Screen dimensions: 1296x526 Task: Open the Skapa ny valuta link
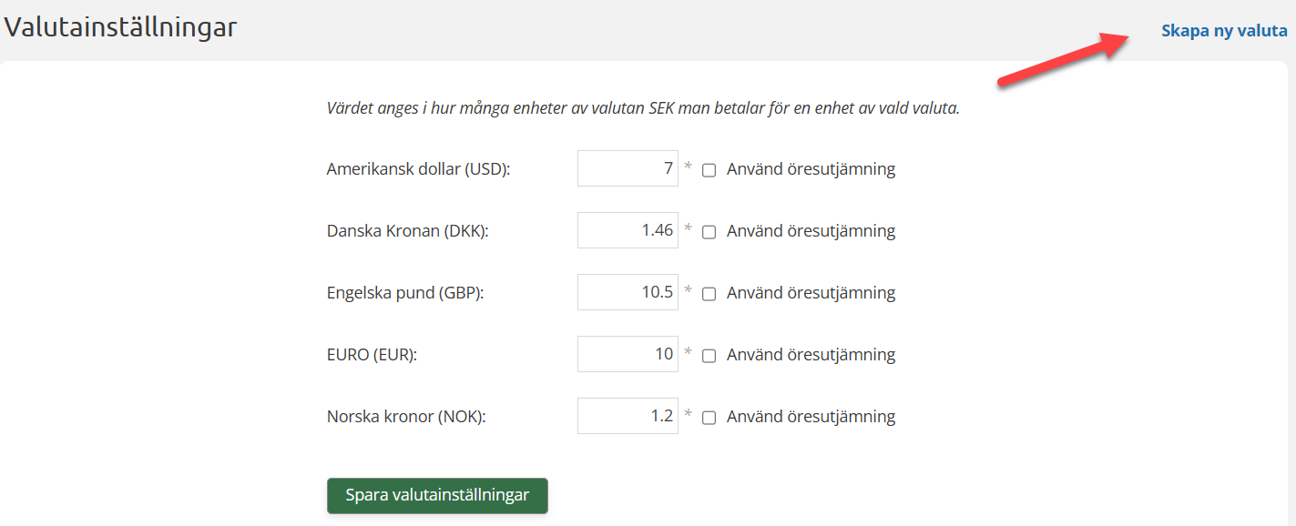(x=1223, y=31)
